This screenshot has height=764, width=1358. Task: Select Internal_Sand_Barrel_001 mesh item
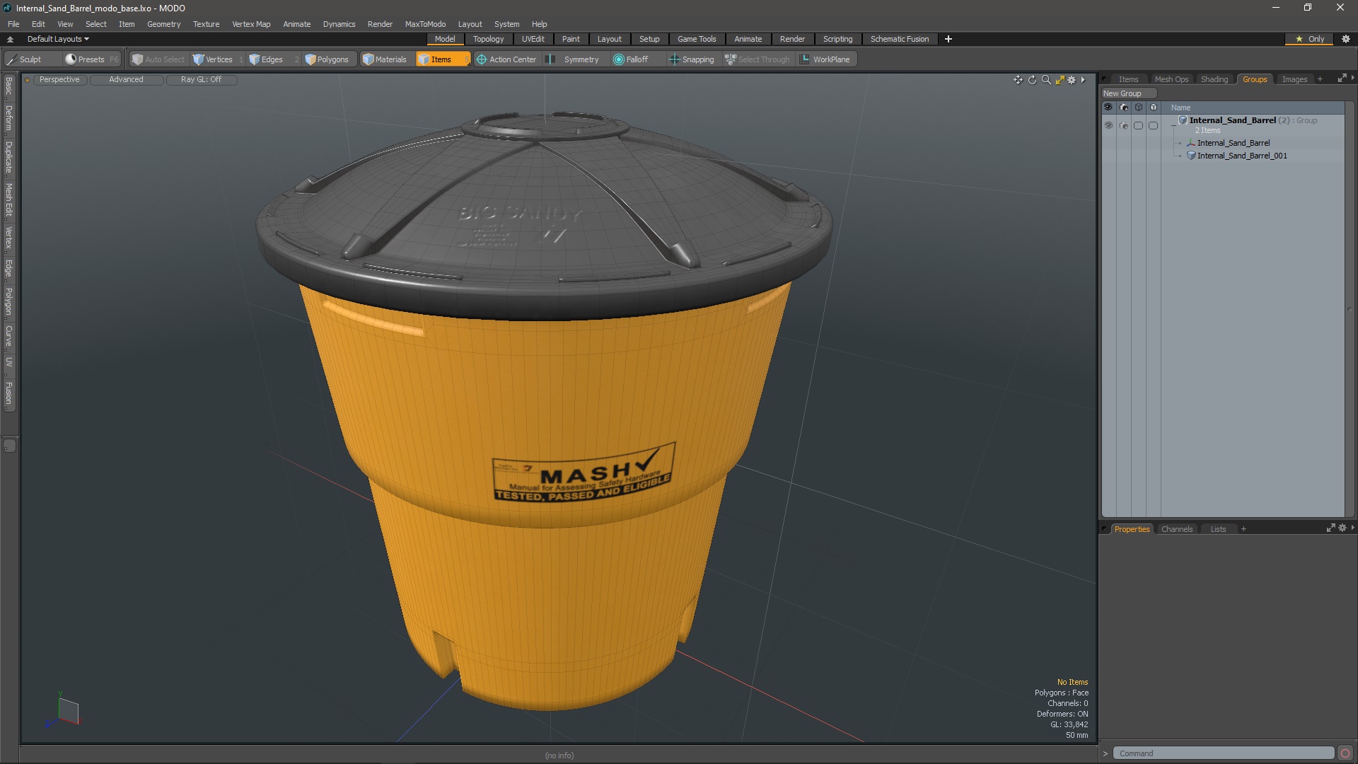click(1241, 156)
